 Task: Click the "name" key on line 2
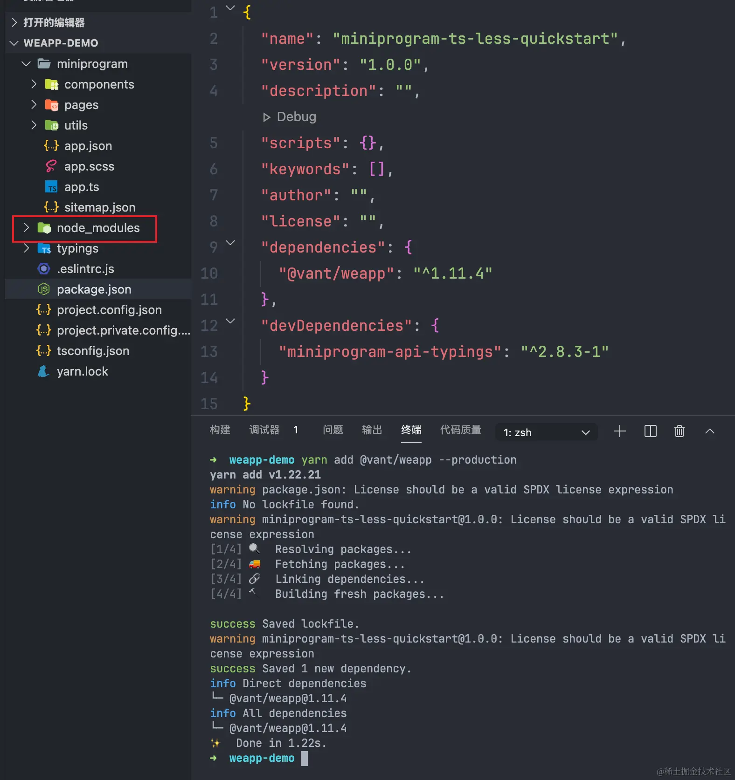click(x=287, y=39)
